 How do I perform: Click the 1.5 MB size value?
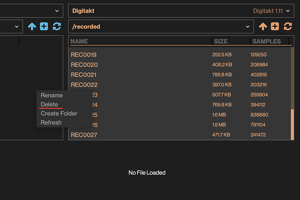click(219, 125)
